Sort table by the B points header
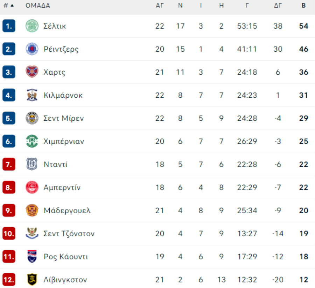Image resolution: width=315 pixels, height=288 pixels. click(x=303, y=6)
